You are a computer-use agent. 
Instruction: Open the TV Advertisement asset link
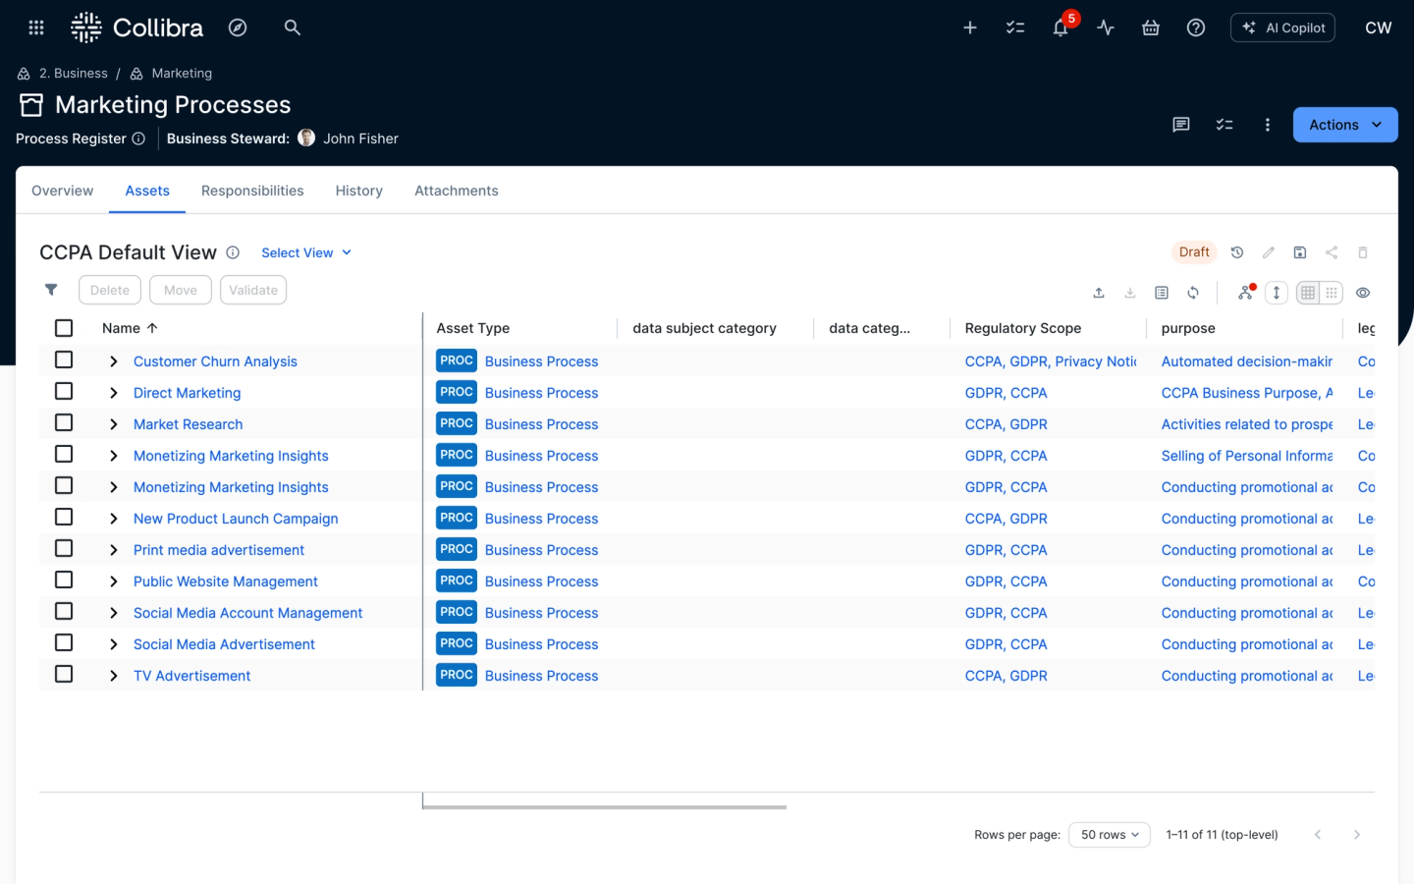click(191, 676)
